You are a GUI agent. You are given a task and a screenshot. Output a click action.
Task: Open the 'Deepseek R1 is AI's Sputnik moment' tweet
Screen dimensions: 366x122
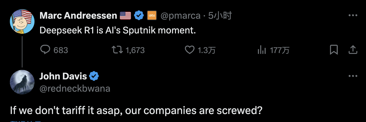click(118, 31)
